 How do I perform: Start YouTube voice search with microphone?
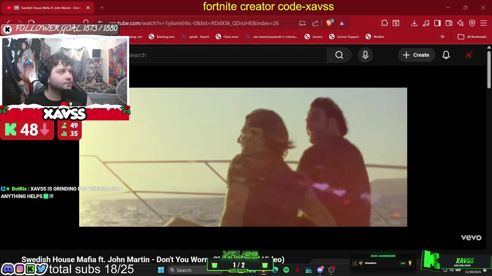[365, 55]
